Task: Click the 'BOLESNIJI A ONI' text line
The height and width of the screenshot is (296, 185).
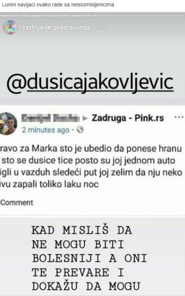Action: (x=89, y=258)
